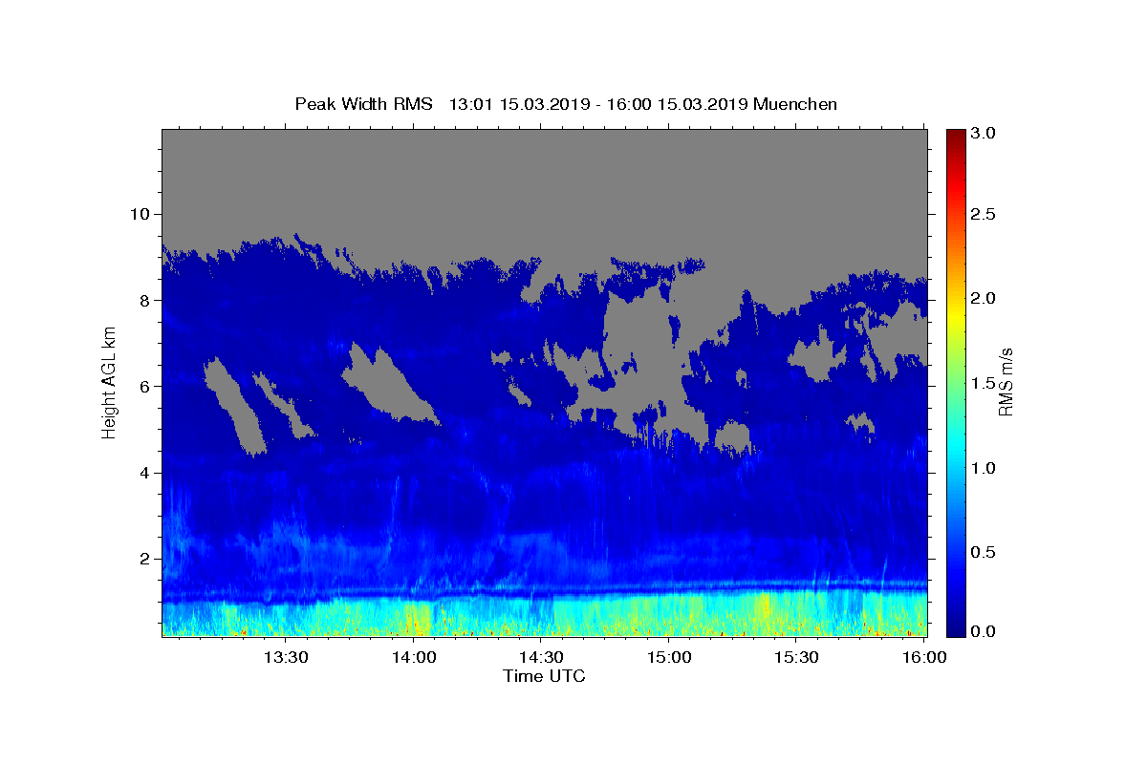Click the 14:30 time tick label
Screen dimensions: 1147x764
click(x=541, y=658)
